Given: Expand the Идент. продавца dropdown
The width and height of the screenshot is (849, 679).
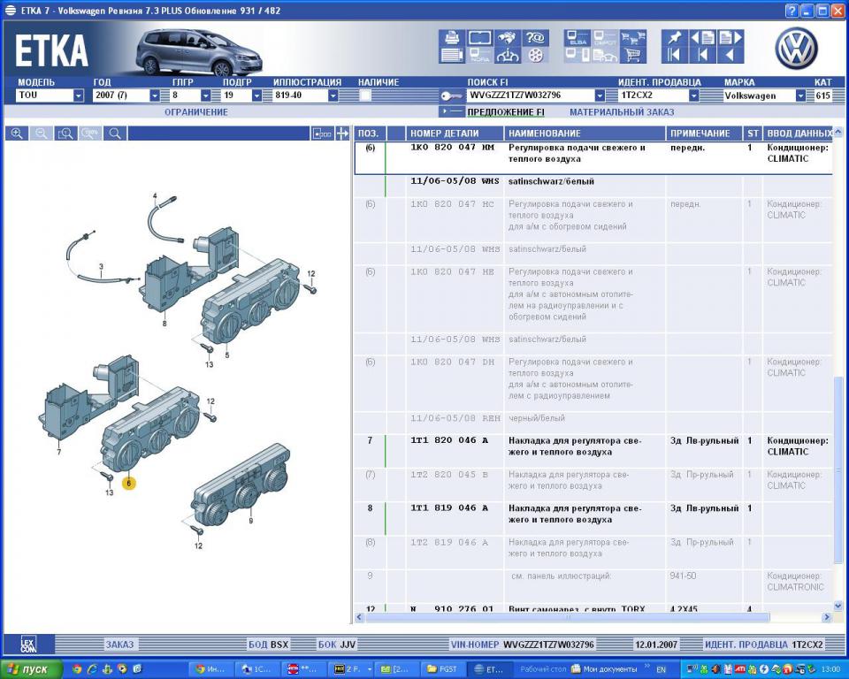Looking at the screenshot, I should (693, 95).
